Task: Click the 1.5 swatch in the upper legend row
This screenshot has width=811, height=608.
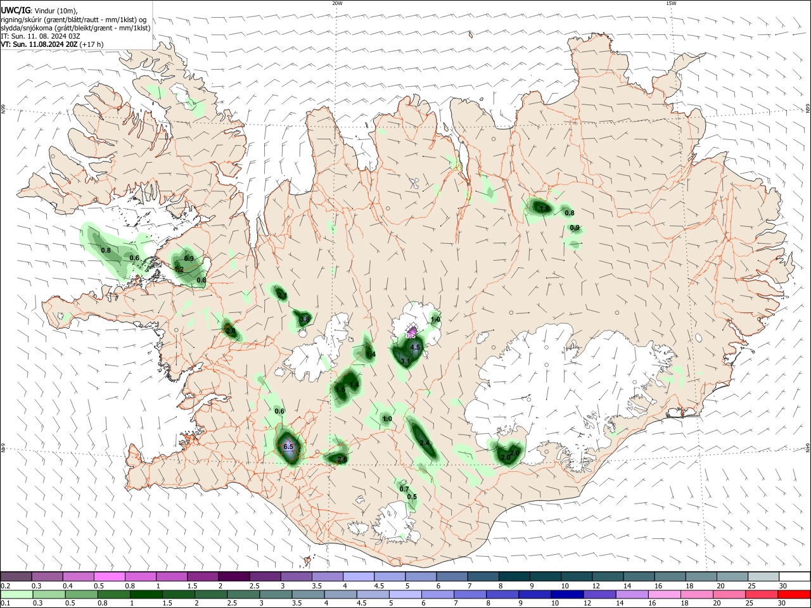Action: click(202, 576)
